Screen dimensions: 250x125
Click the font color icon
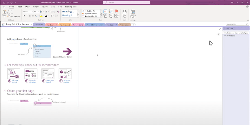[46, 16]
